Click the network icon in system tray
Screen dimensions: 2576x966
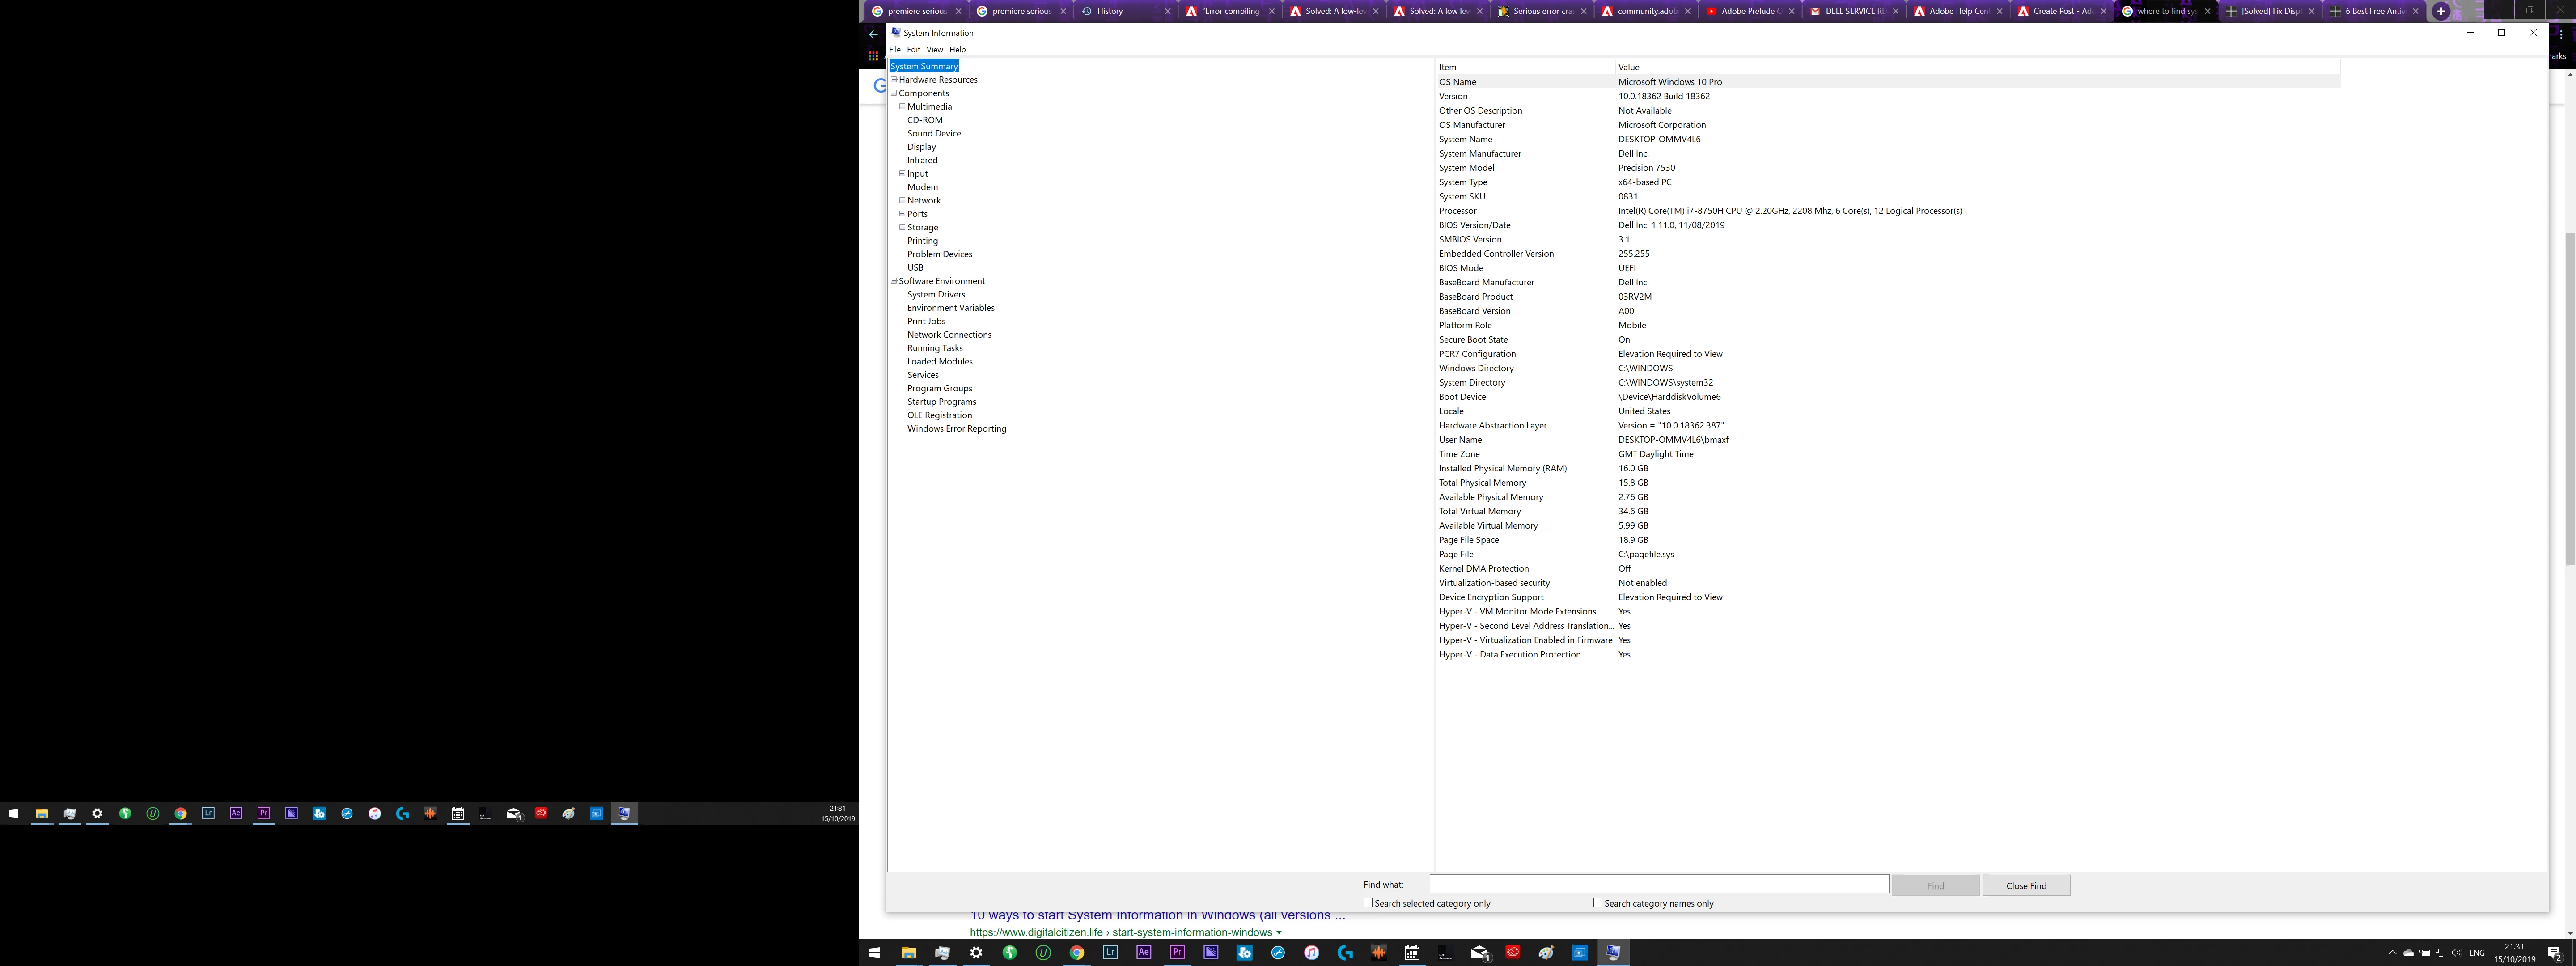2441,953
